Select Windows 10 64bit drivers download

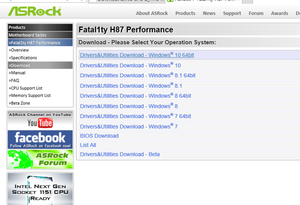pyautogui.click(x=137, y=55)
